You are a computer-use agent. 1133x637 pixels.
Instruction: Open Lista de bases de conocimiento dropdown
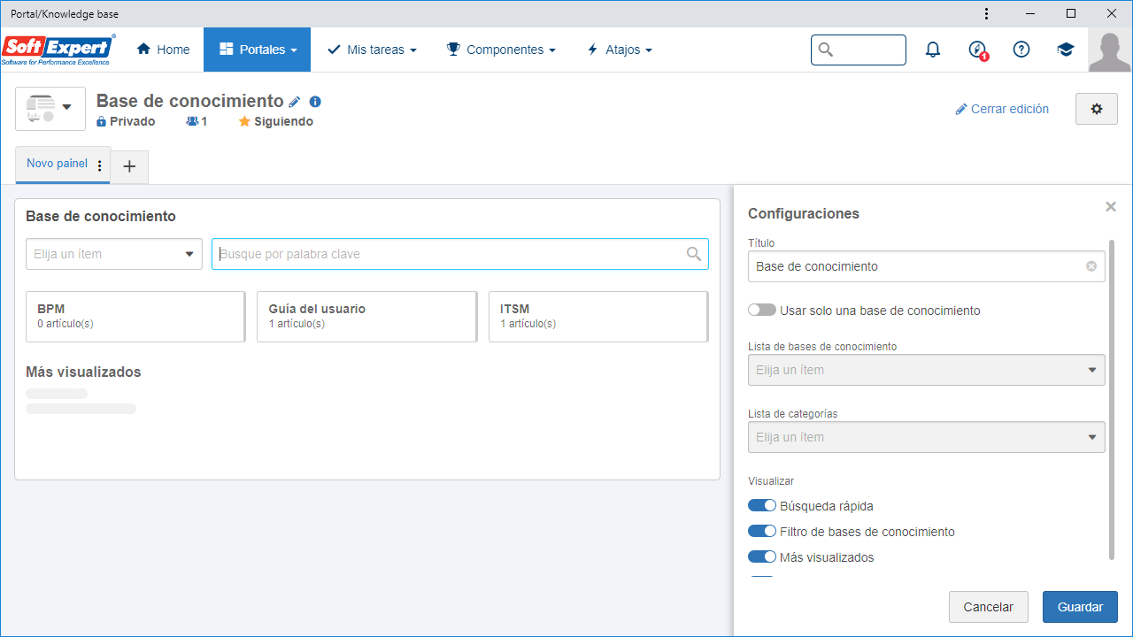point(926,370)
